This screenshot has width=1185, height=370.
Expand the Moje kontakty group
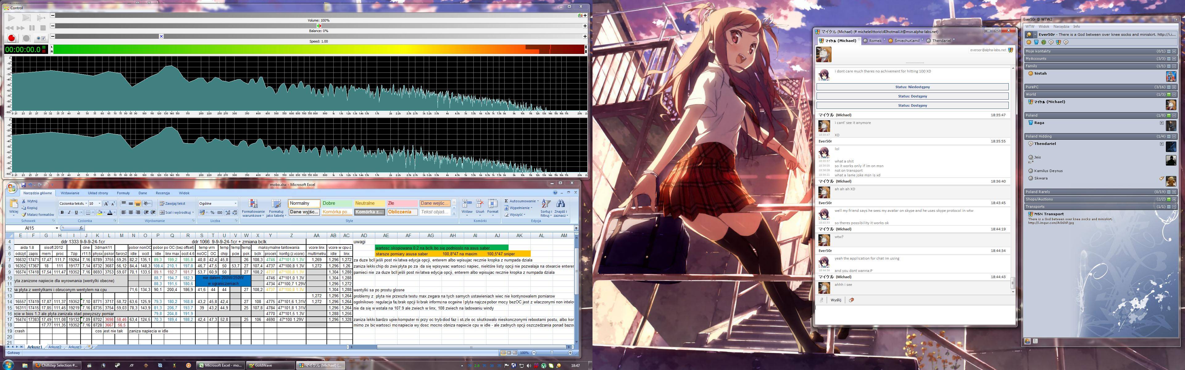pyautogui.click(x=1174, y=51)
